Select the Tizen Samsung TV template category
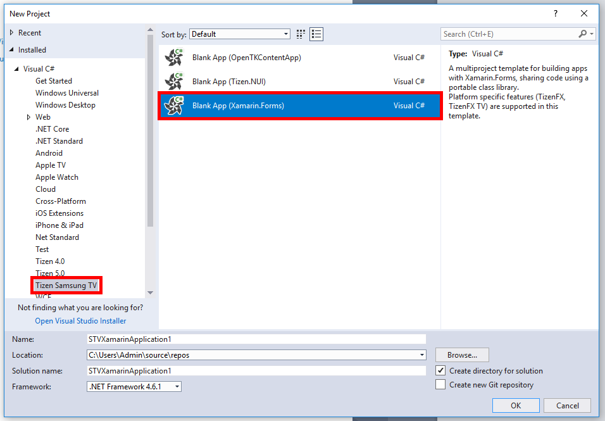The image size is (605, 421). click(x=66, y=285)
